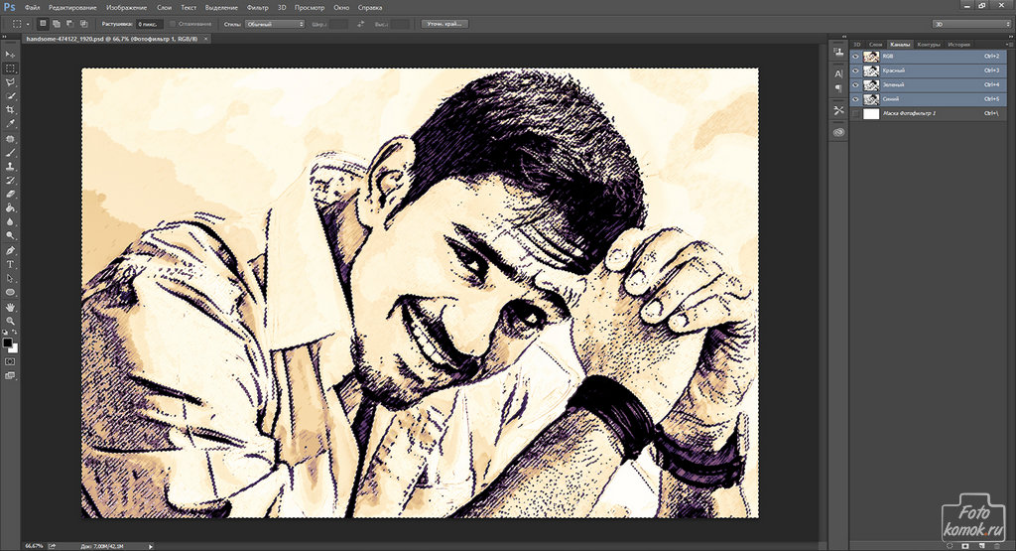1016x551 pixels.
Task: Select the Path Selection tool
Action: pos(10,279)
